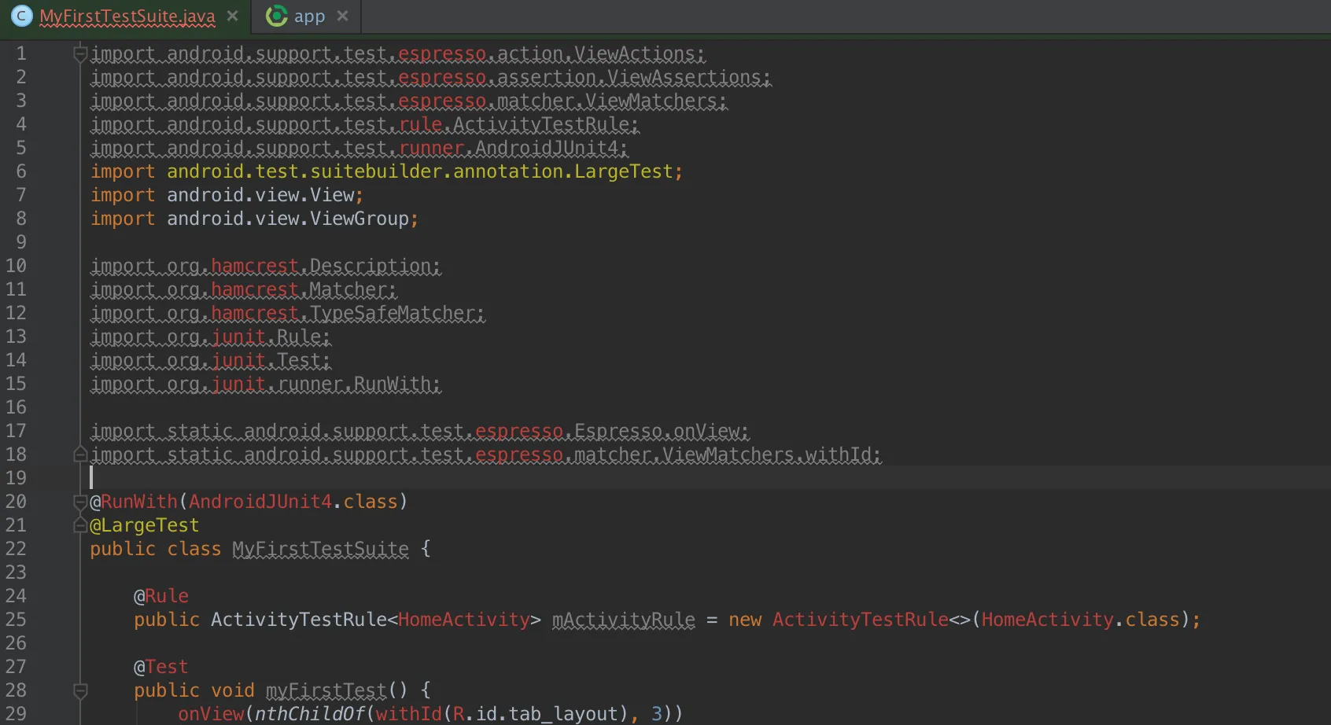Image resolution: width=1331 pixels, height=725 pixels.
Task: Click the espresso error in ViewActions import
Action: (442, 53)
